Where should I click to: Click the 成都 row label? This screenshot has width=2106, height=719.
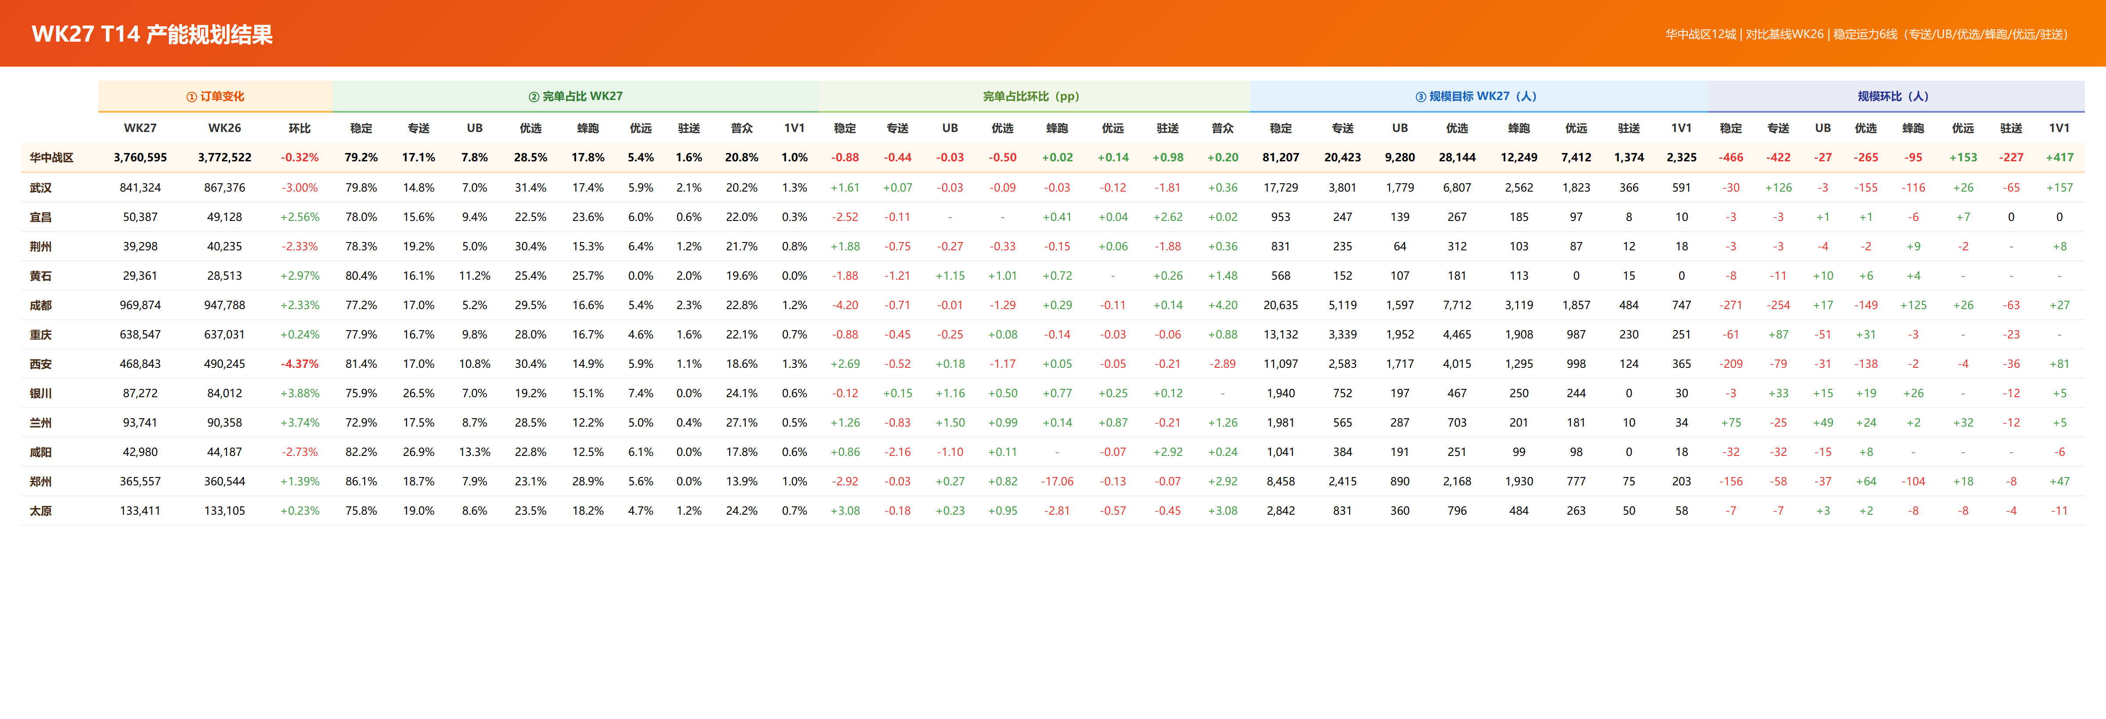click(x=41, y=306)
